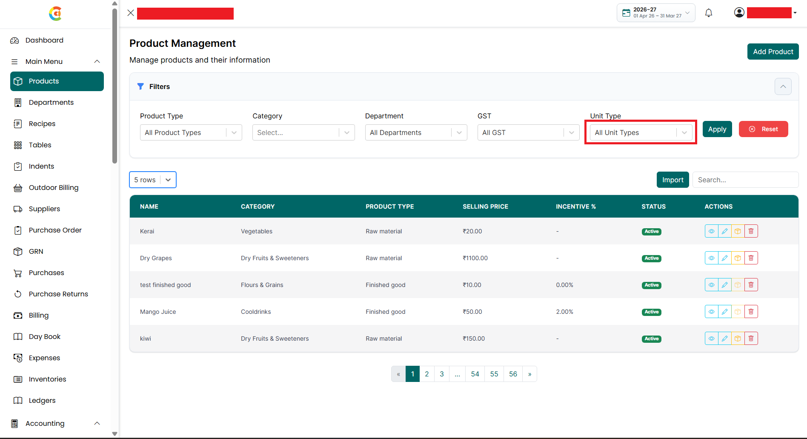Edit the kiwi product
This screenshot has width=807, height=439.
[x=724, y=339]
